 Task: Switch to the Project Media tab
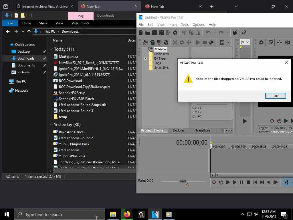[152, 130]
